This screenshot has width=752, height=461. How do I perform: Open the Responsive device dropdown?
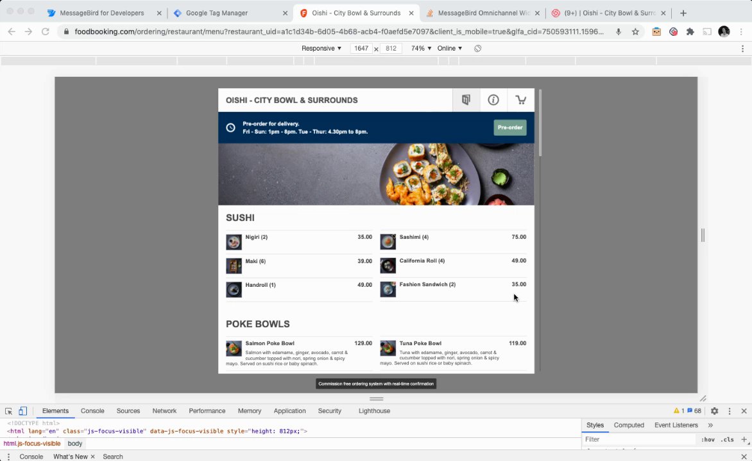click(321, 49)
